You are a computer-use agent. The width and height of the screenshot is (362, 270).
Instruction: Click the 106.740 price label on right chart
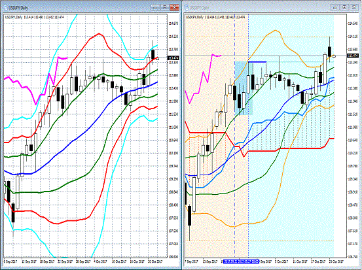[353, 257]
